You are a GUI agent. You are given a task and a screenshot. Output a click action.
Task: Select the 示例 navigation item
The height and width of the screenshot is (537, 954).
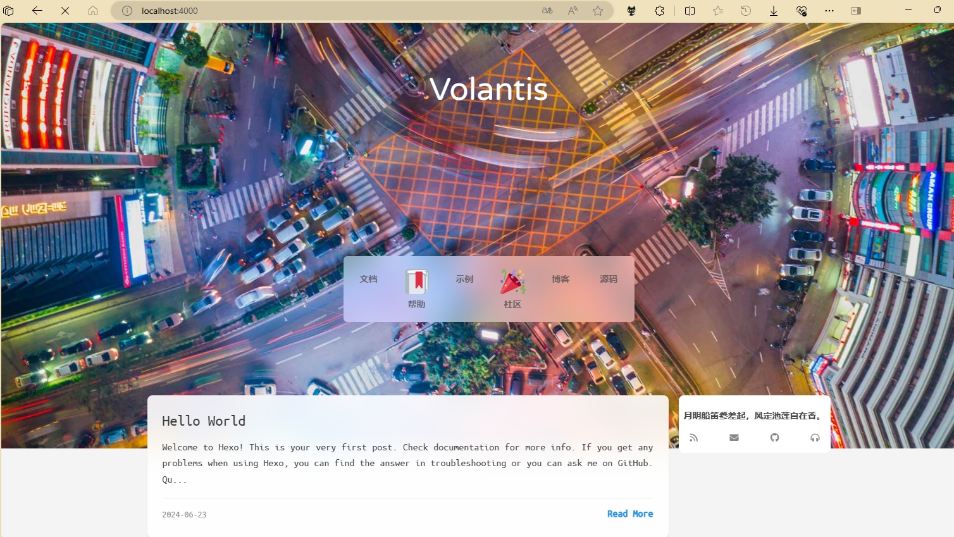point(464,279)
